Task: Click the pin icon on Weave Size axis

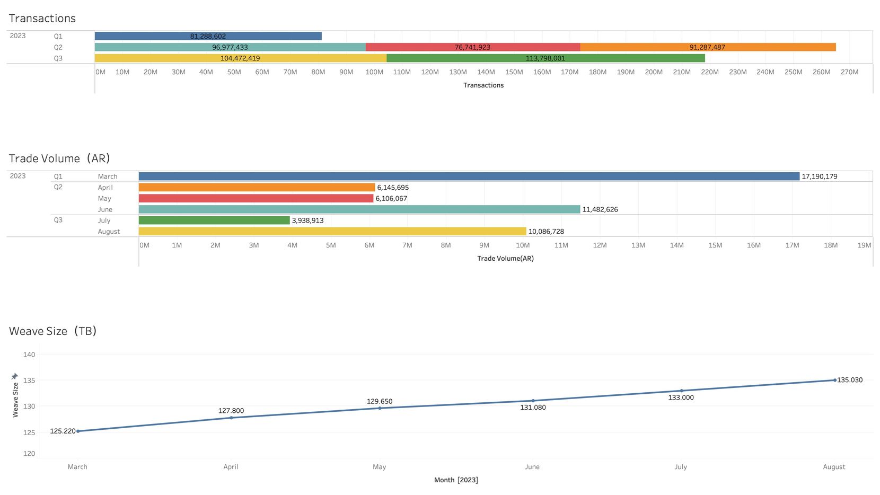Action: point(15,376)
